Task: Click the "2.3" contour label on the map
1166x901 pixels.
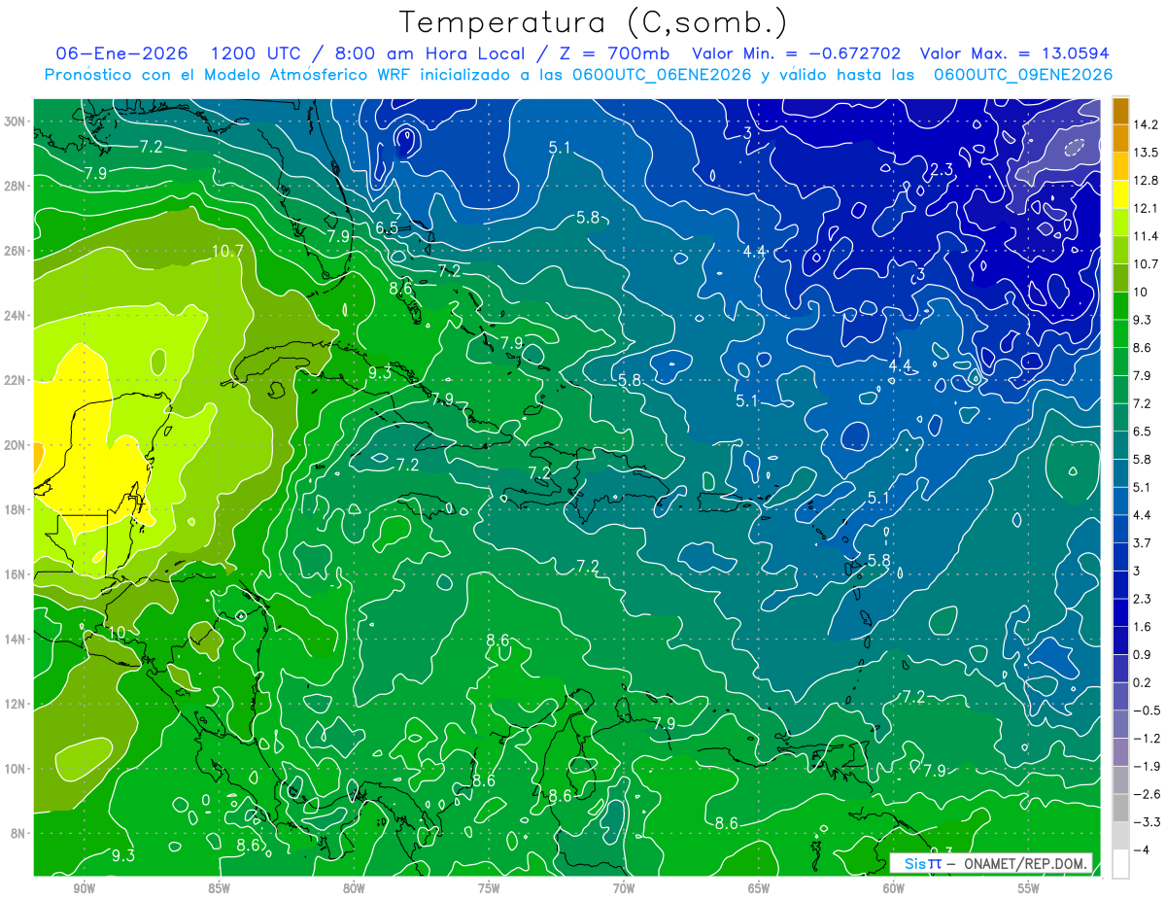Action: tap(942, 170)
